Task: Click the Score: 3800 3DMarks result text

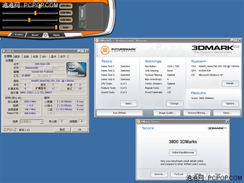Action: [203, 98]
